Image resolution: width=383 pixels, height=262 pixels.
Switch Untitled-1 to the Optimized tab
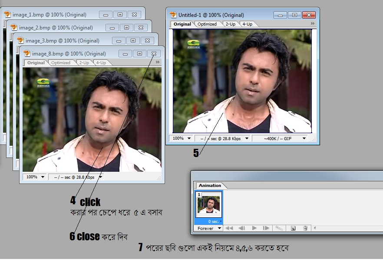(x=207, y=24)
